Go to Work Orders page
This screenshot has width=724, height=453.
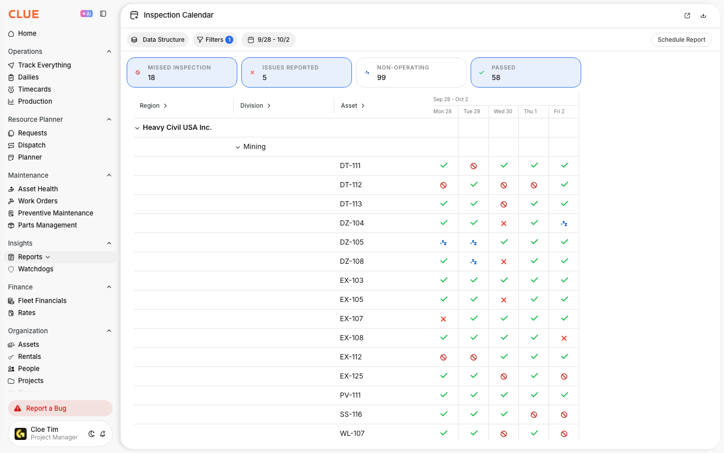point(38,201)
